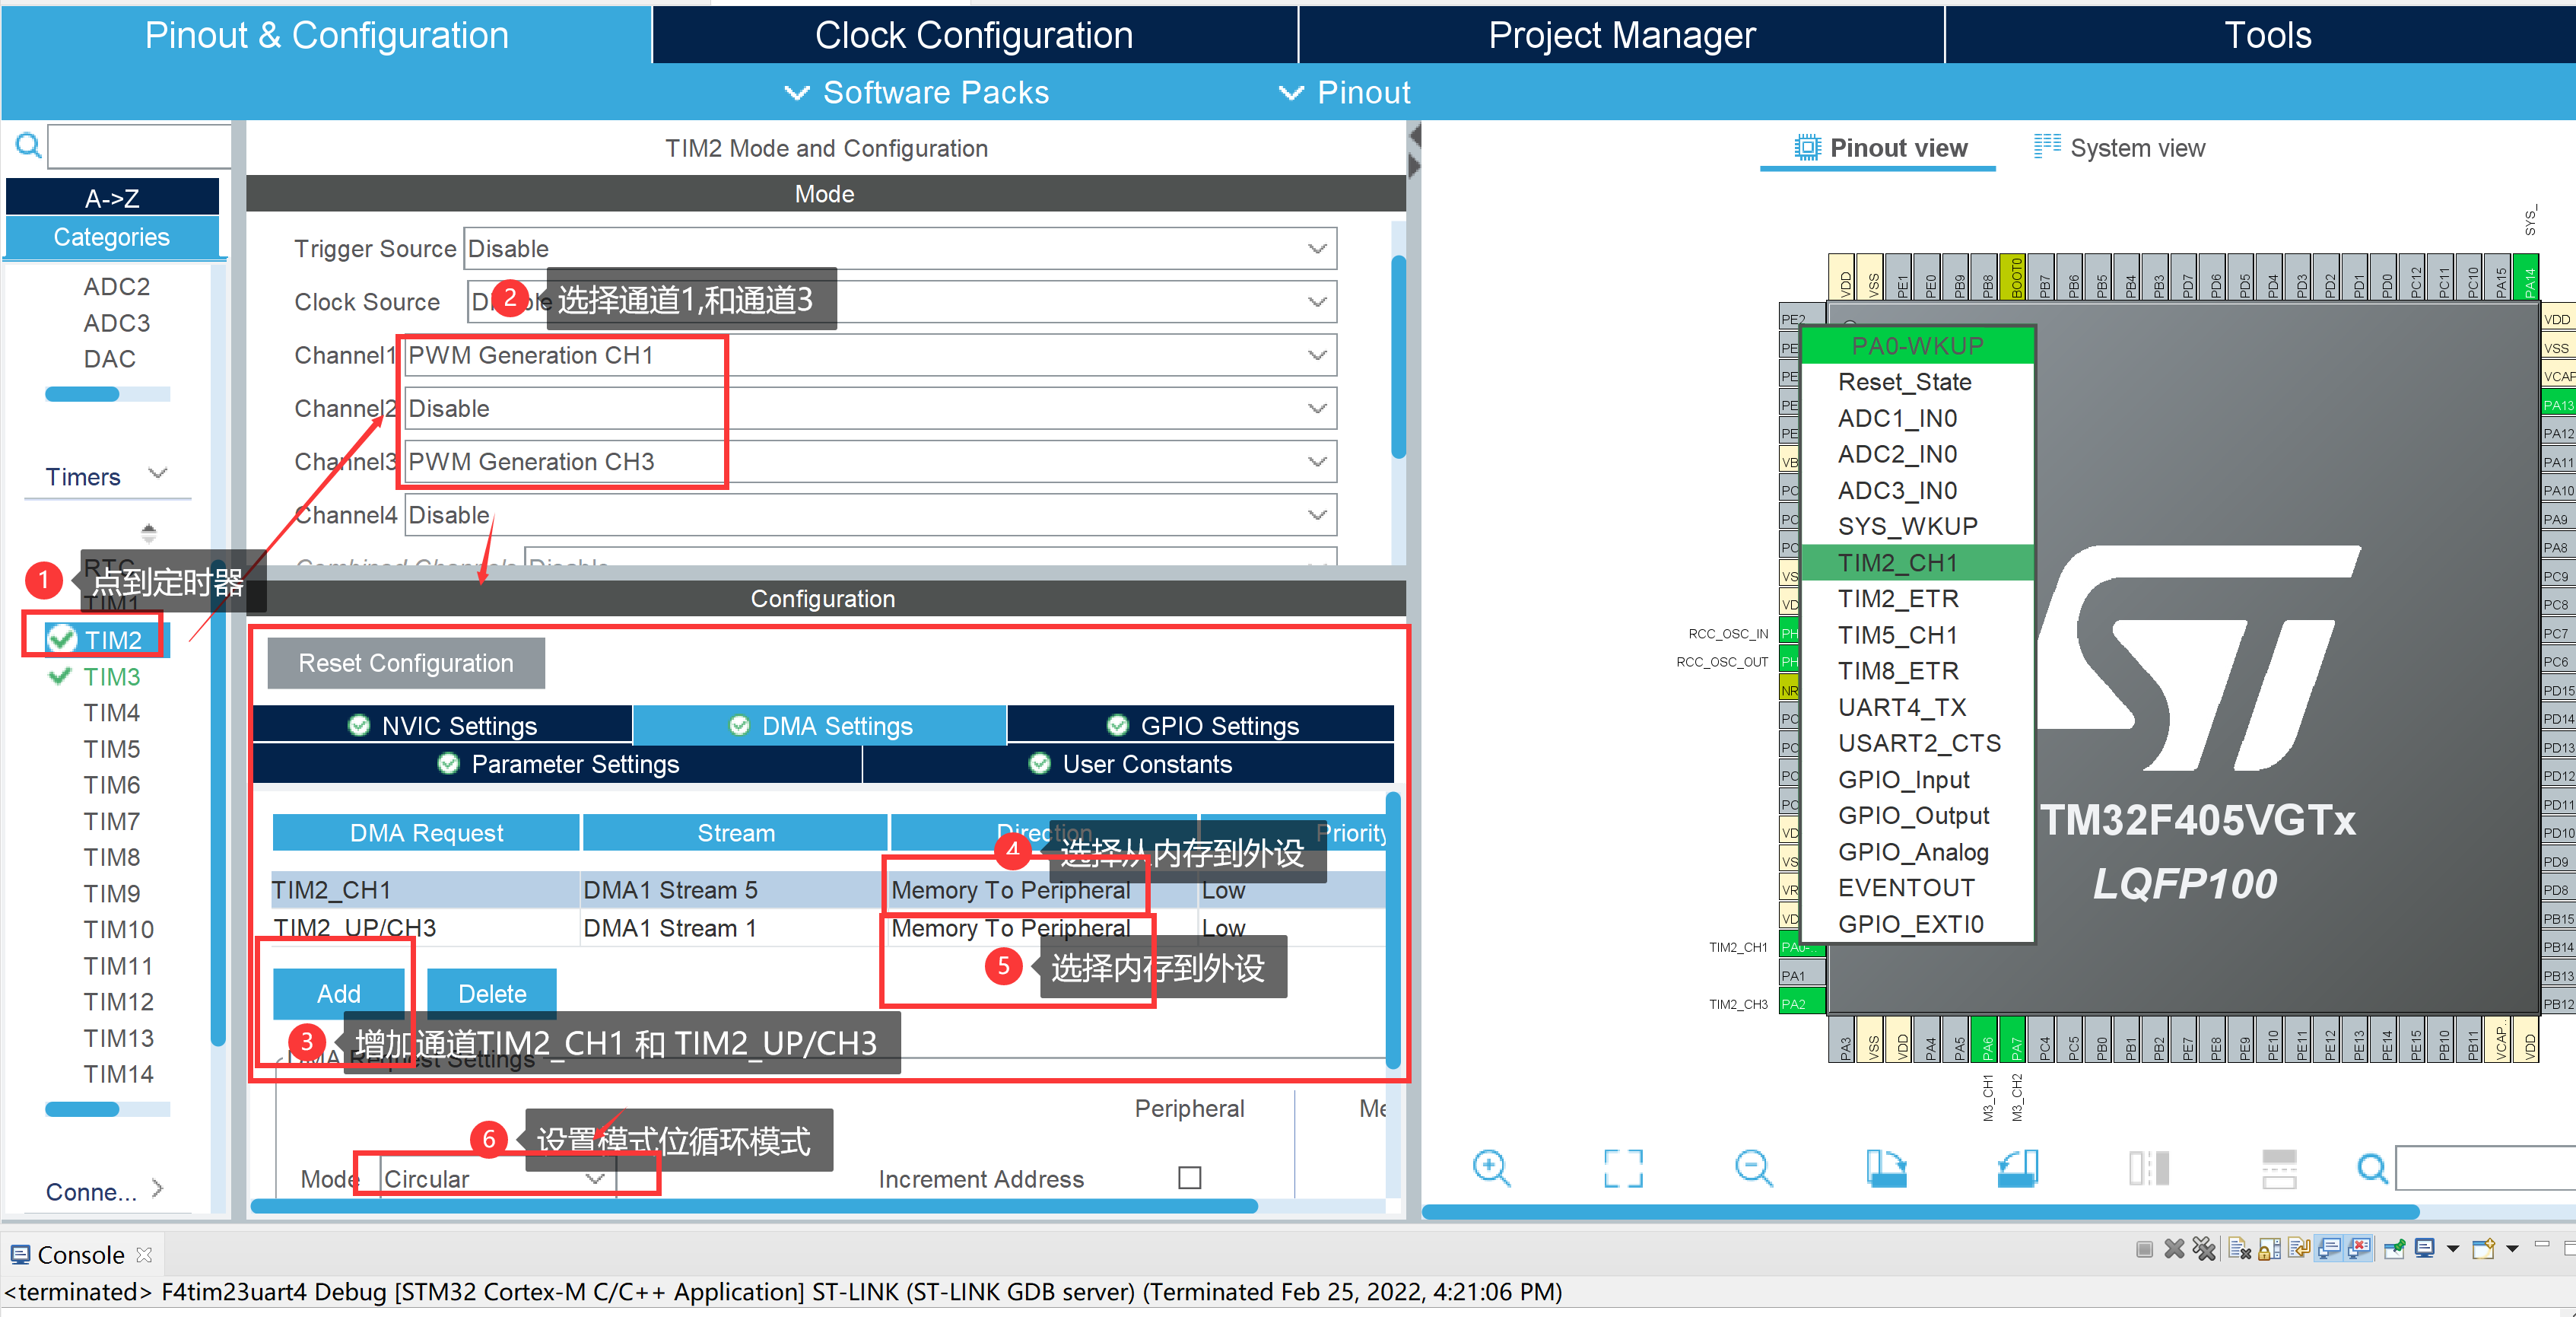Open the Mode Circular dropdown
The height and width of the screenshot is (1317, 2576).
click(595, 1179)
